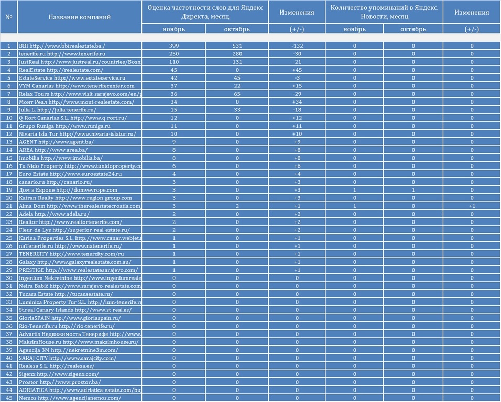
Task: Click Ingenium Nekretnine company cell
Action: pos(80,278)
